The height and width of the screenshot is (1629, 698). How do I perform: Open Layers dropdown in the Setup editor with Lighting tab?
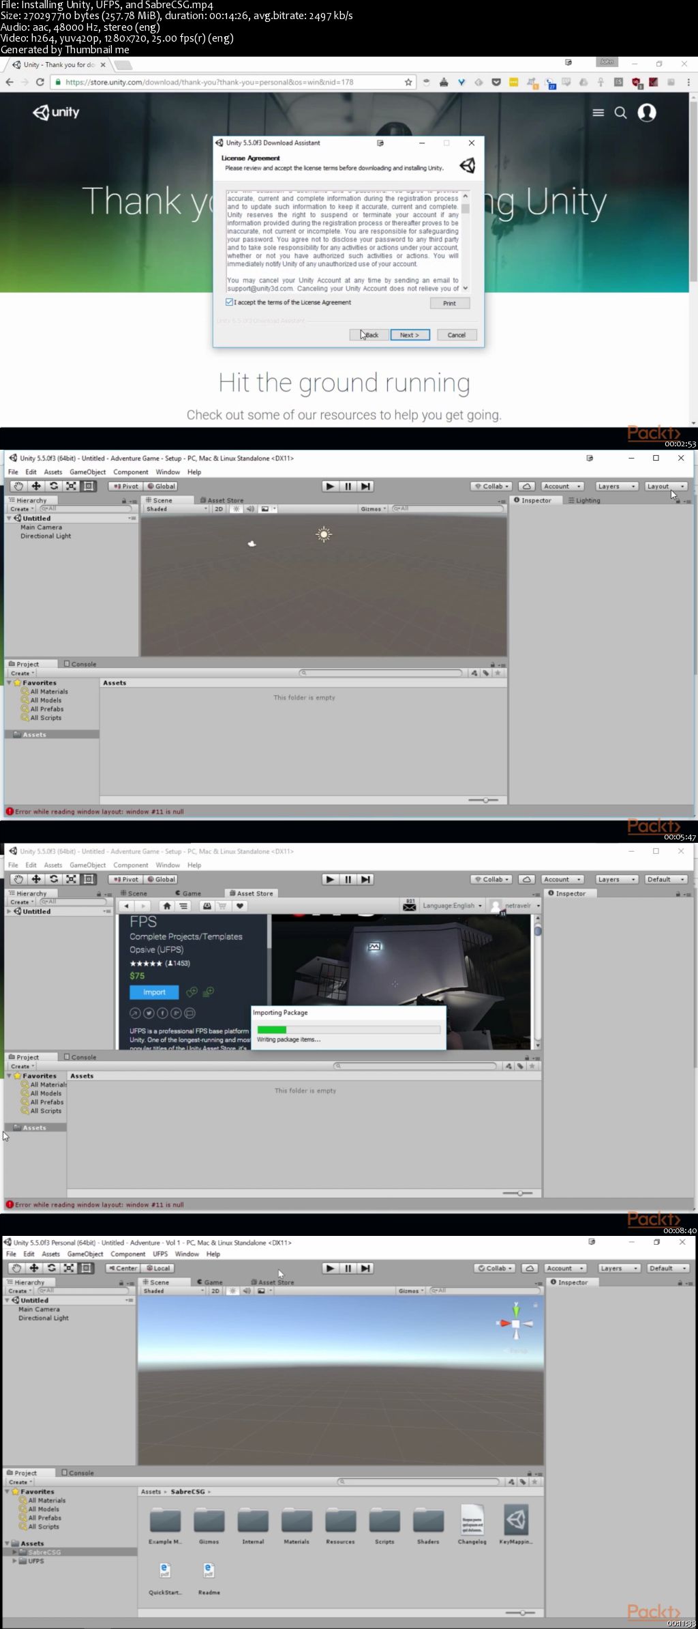point(617,487)
